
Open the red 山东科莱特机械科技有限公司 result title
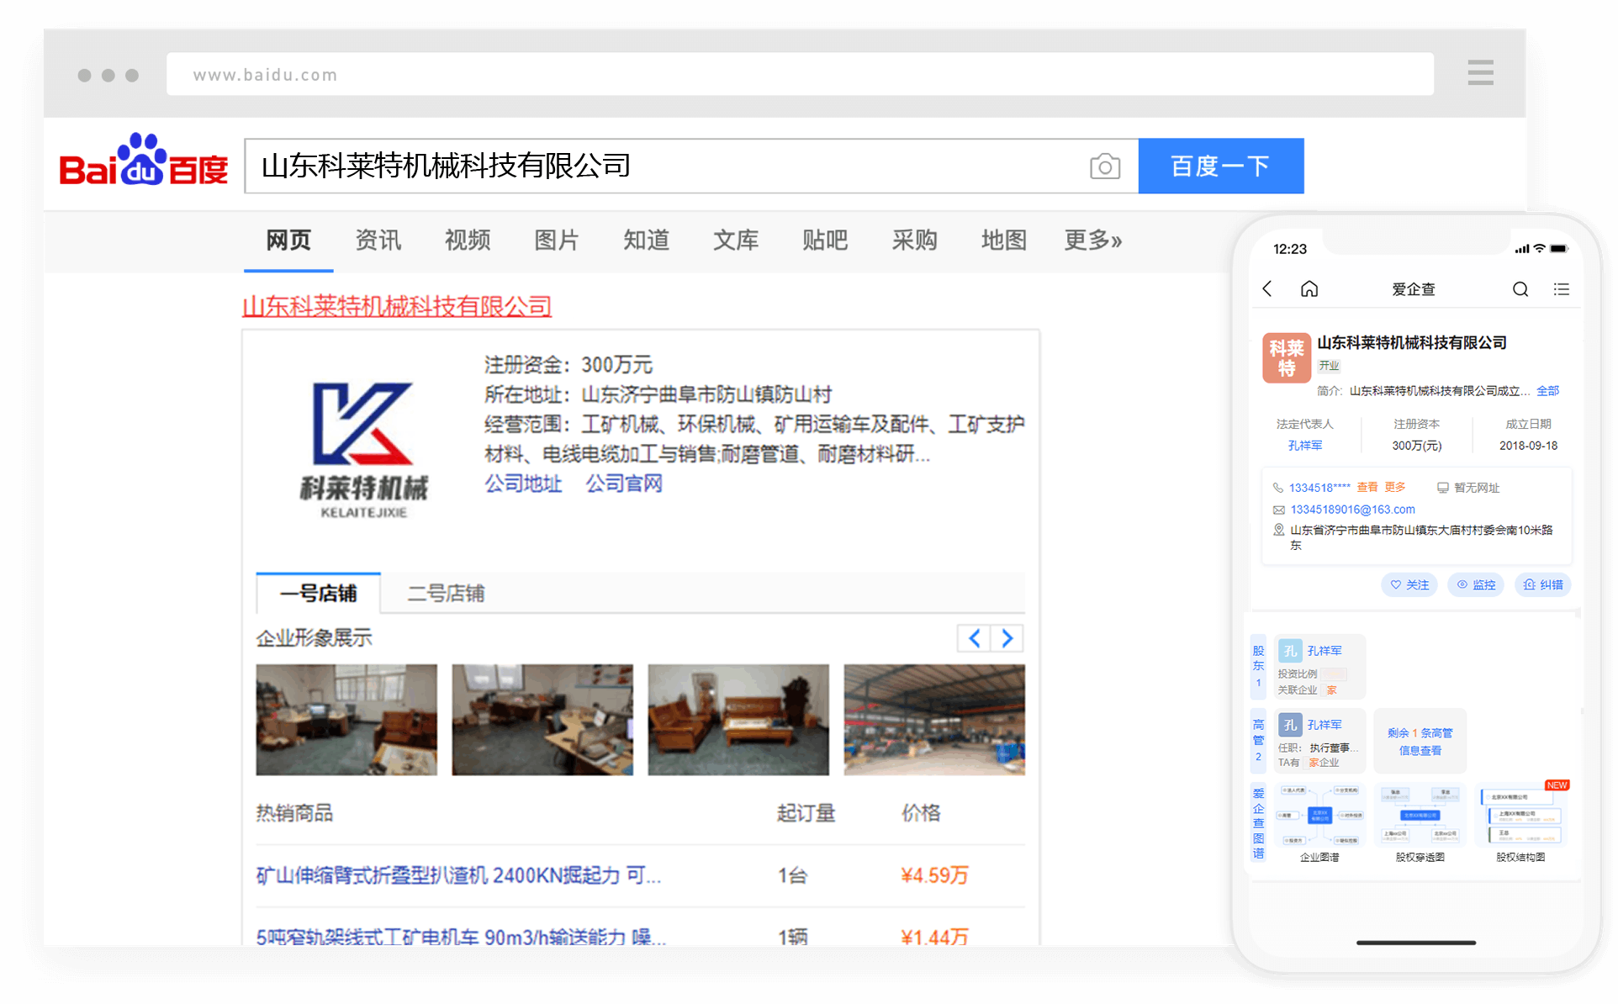tap(397, 306)
